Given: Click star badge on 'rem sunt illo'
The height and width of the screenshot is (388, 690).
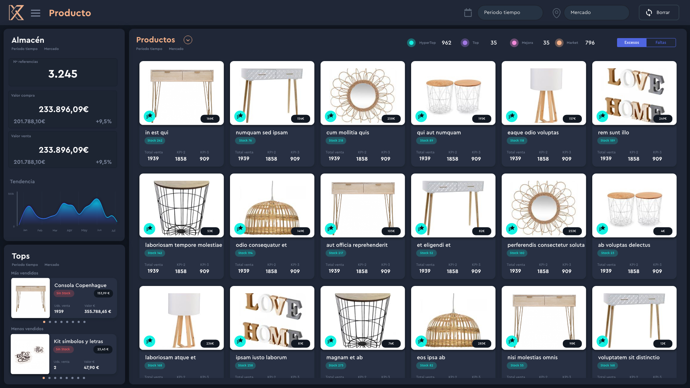Looking at the screenshot, I should [602, 116].
